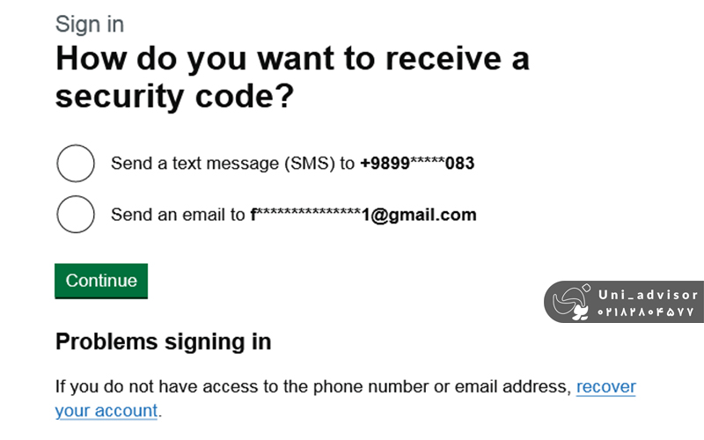The width and height of the screenshot is (704, 440).
Task: Click the masked phone number +9899*****083
Action: (418, 164)
